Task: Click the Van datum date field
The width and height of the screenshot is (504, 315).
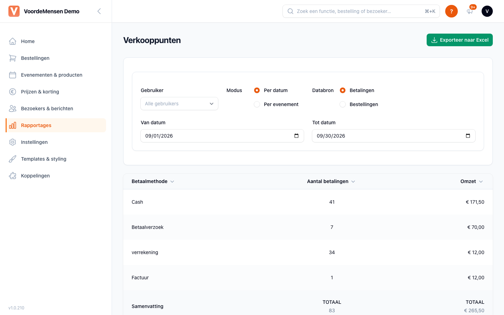Action: [x=222, y=136]
